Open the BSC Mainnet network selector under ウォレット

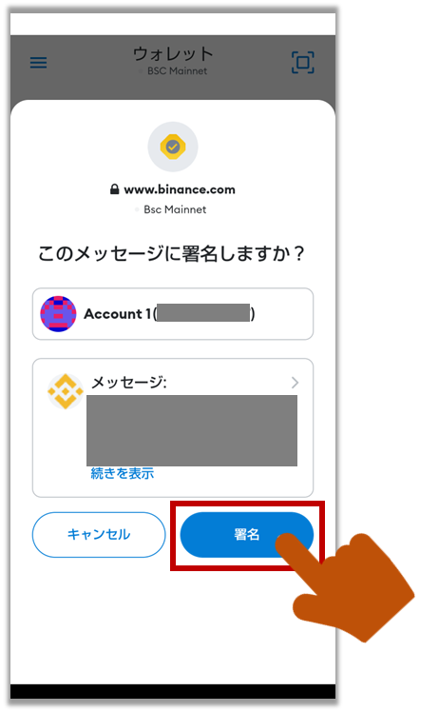point(173,71)
